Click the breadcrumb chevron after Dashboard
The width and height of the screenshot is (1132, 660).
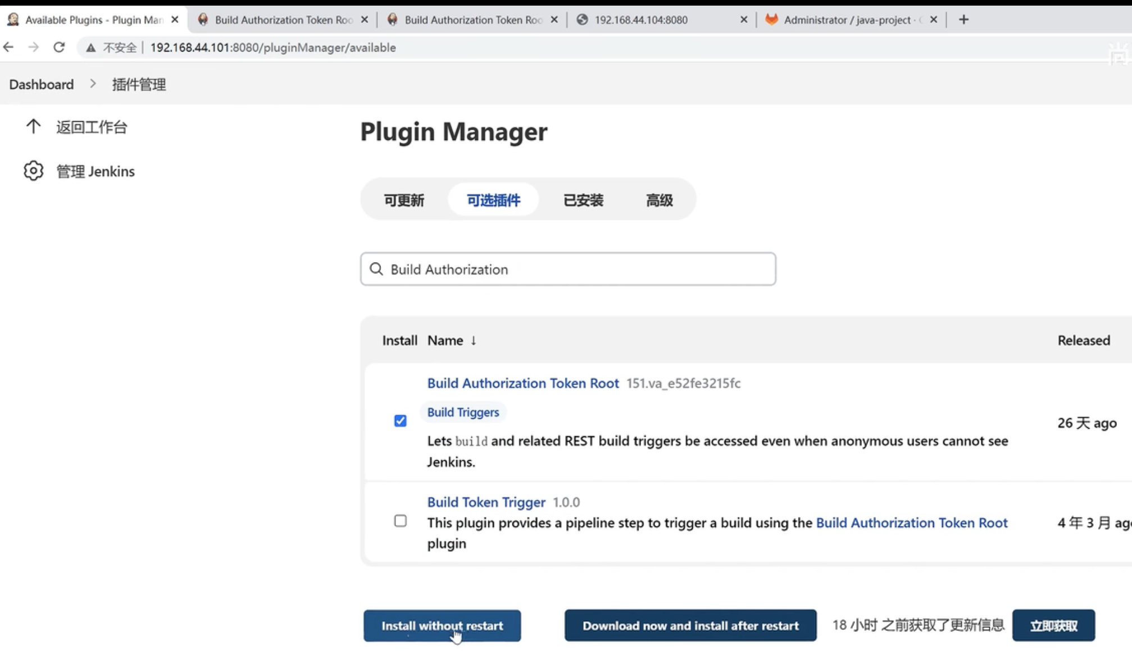pyautogui.click(x=93, y=84)
